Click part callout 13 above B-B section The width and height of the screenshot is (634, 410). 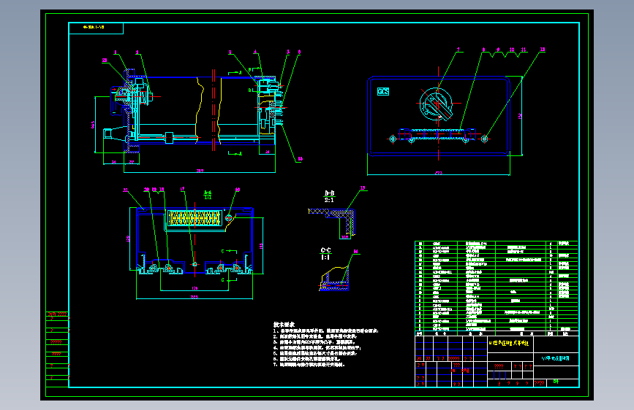point(362,187)
